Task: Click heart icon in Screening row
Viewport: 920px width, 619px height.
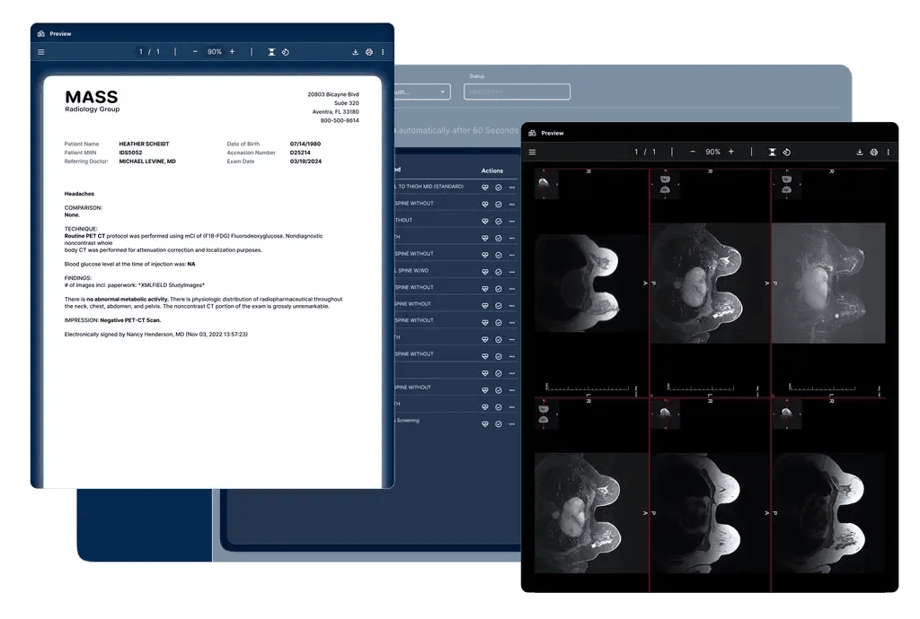Action: pyautogui.click(x=485, y=423)
